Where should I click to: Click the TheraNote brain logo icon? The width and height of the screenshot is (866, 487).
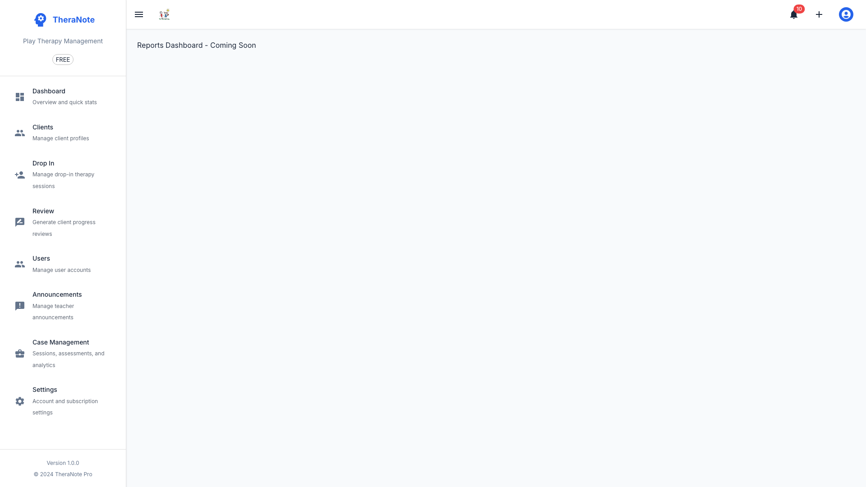pyautogui.click(x=40, y=20)
